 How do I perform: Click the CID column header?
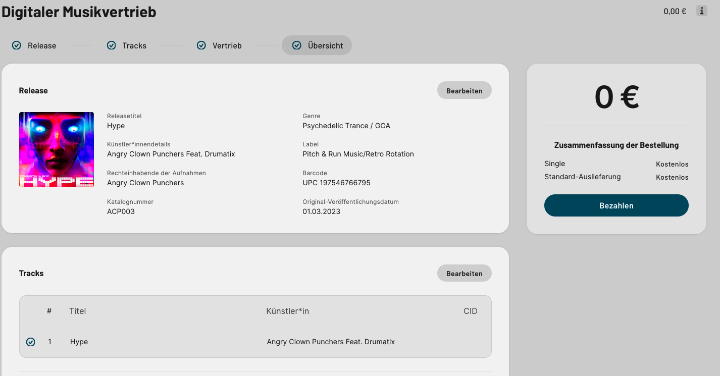click(x=470, y=311)
